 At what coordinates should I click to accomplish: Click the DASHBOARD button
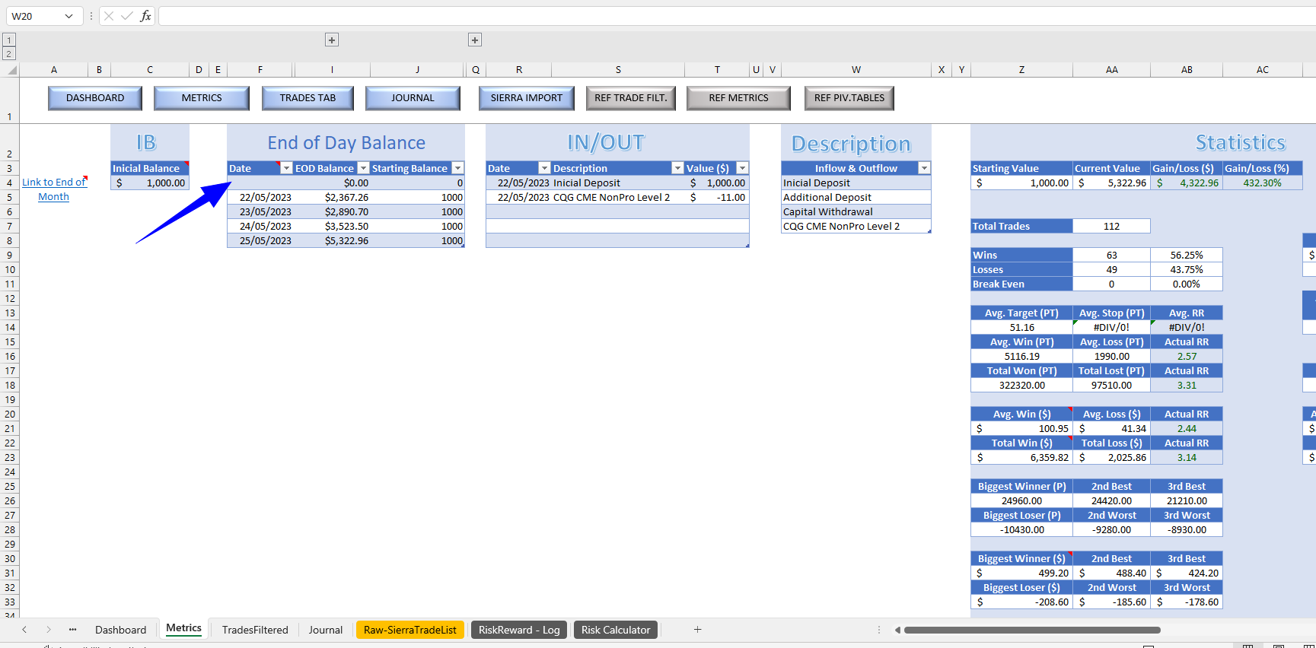point(95,98)
